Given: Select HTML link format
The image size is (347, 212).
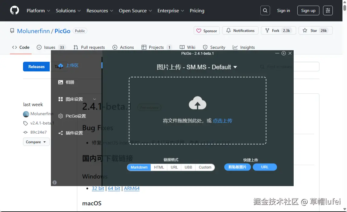Looking at the screenshot, I should (159, 167).
